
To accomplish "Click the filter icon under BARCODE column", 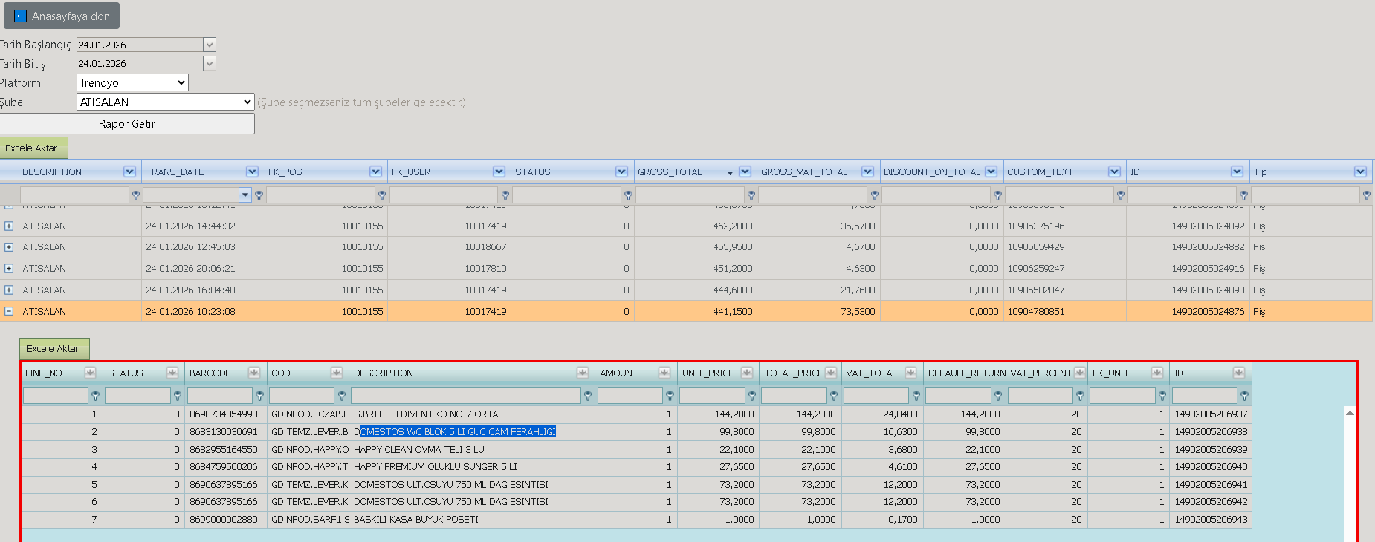I will (x=259, y=396).
